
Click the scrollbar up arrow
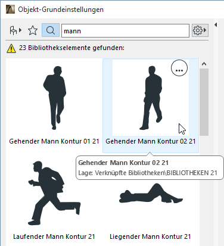[x=204, y=64]
